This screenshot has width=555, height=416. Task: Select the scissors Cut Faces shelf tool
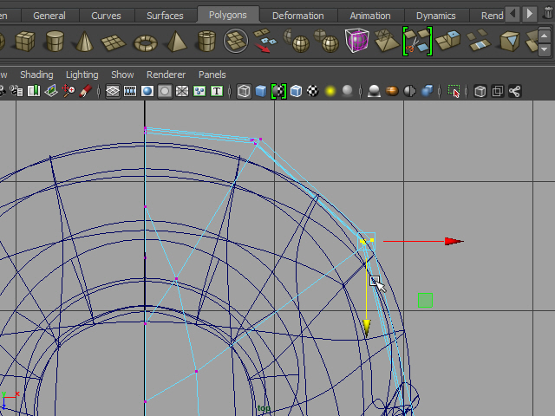418,41
